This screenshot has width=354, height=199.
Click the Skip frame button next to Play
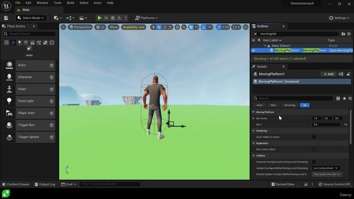(106, 18)
